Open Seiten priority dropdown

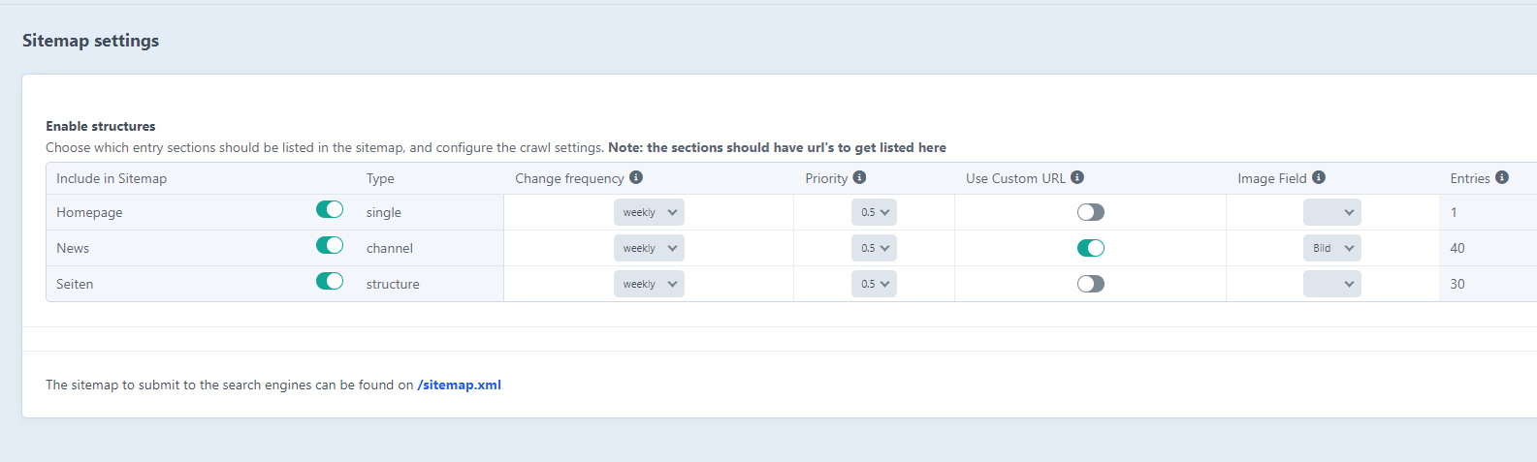874,284
